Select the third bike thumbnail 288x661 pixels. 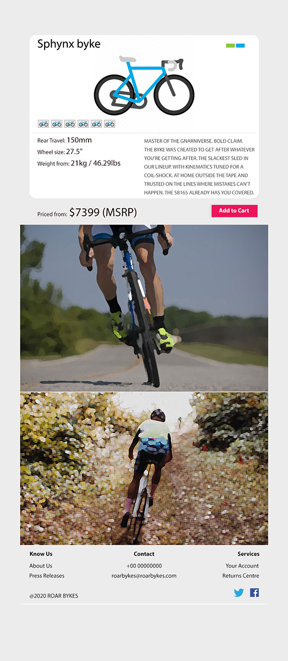pos(70,124)
